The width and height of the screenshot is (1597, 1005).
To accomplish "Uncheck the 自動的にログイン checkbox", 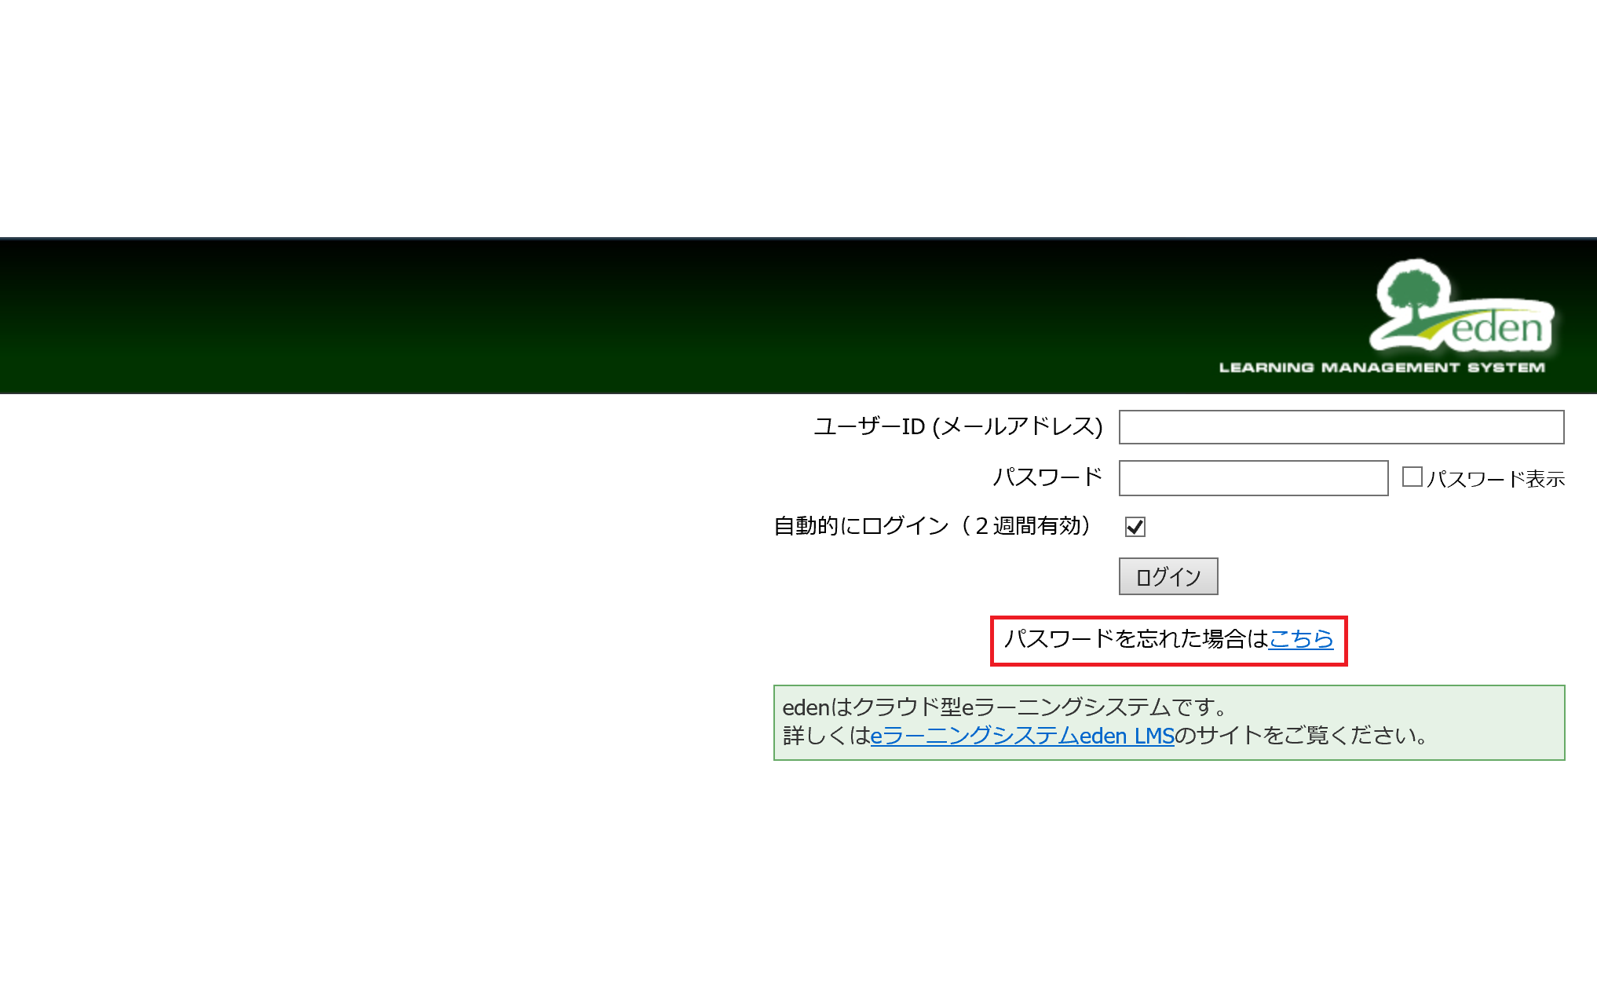I will [x=1135, y=527].
